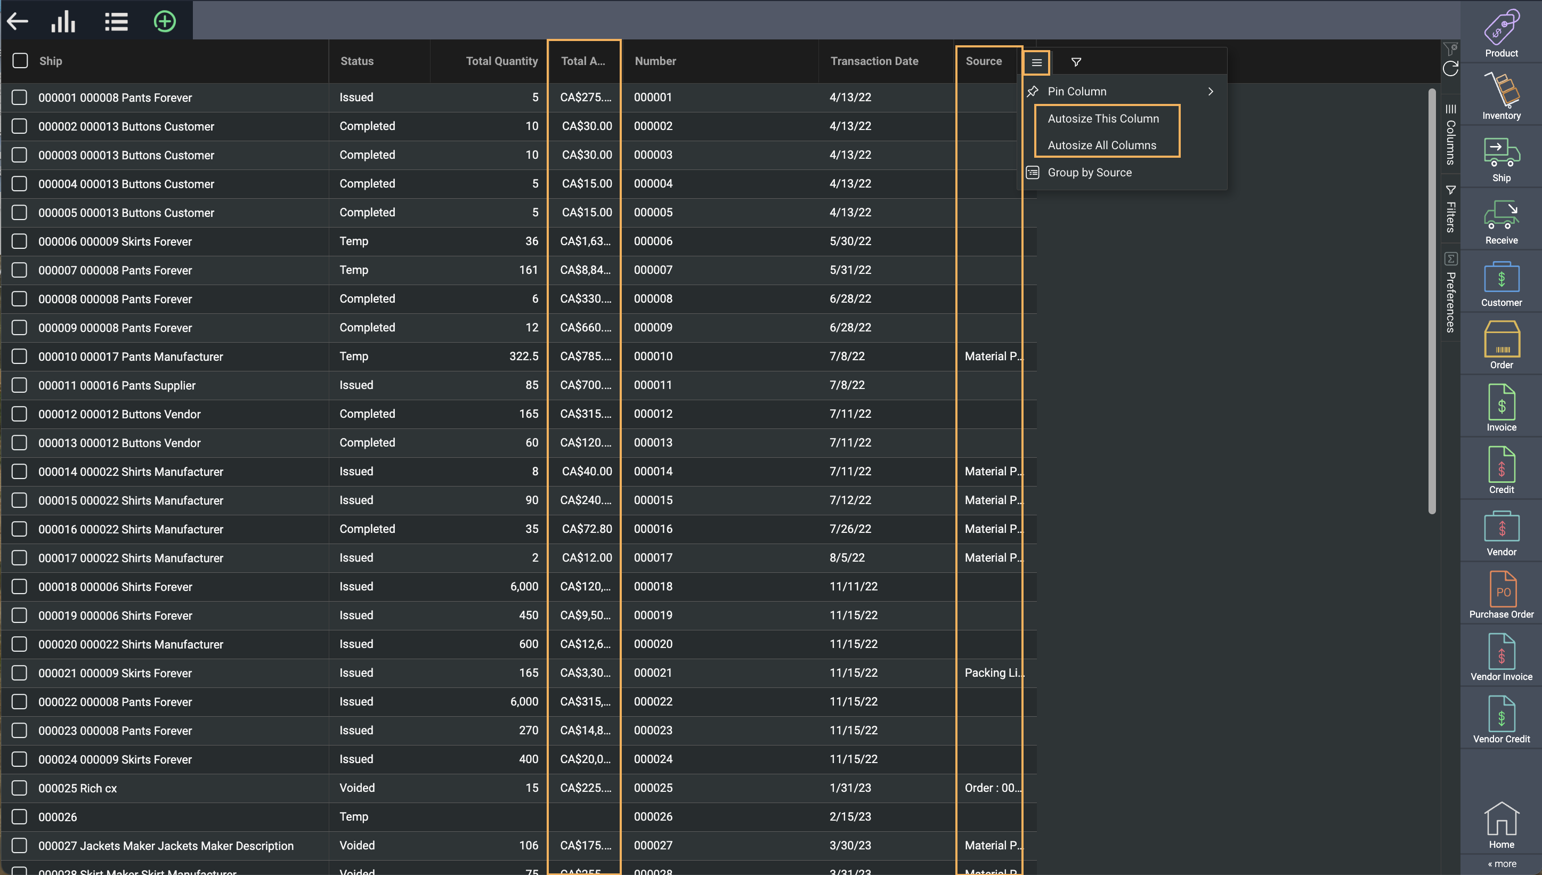
Task: Choose Group by Source menu item
Action: click(x=1089, y=173)
